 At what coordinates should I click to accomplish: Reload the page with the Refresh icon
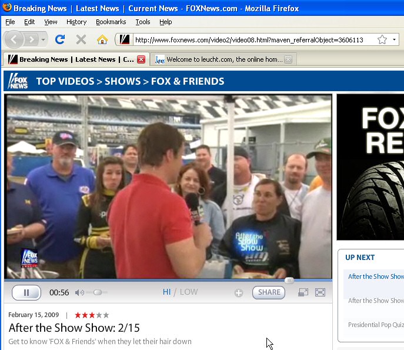(x=60, y=39)
